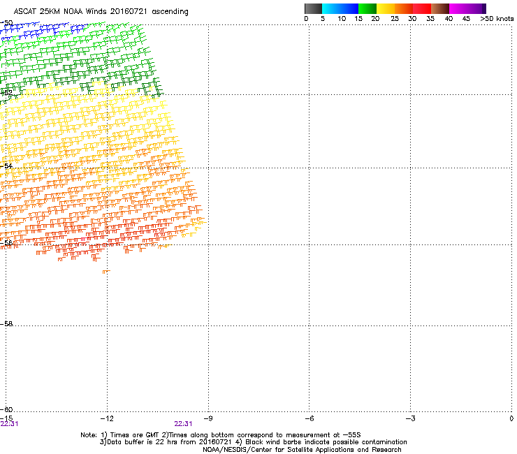Click the '35' legend label under color bar
Image resolution: width=517 pixels, height=454 pixels.
coord(430,19)
